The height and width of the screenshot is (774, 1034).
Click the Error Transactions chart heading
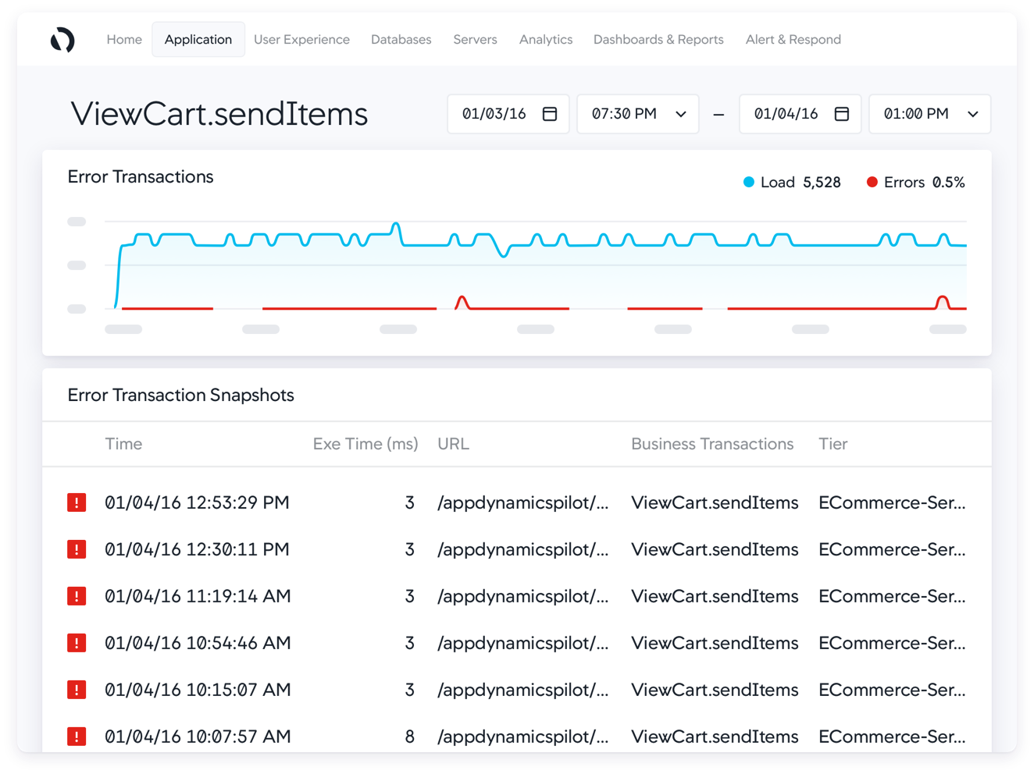(141, 177)
